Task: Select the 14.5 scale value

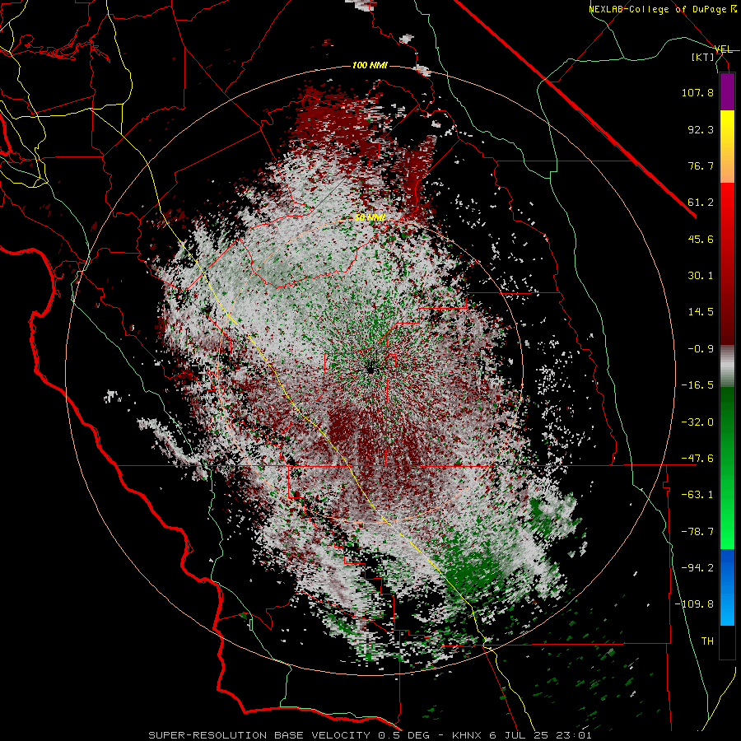Action: pyautogui.click(x=701, y=312)
